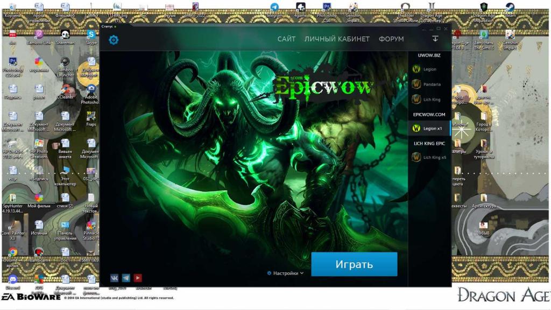Viewport: 551px width, 310px height.
Task: Expand the Настройки dropdown
Action: point(286,273)
